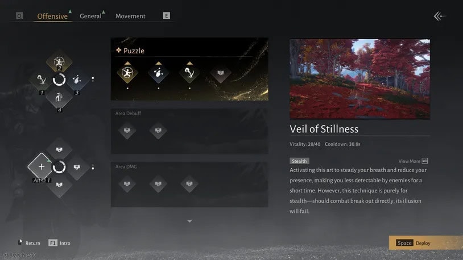Select the second Puzzle skill icon

coord(158,73)
